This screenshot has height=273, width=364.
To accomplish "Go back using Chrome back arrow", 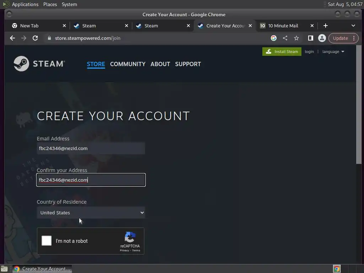I will click(12, 38).
